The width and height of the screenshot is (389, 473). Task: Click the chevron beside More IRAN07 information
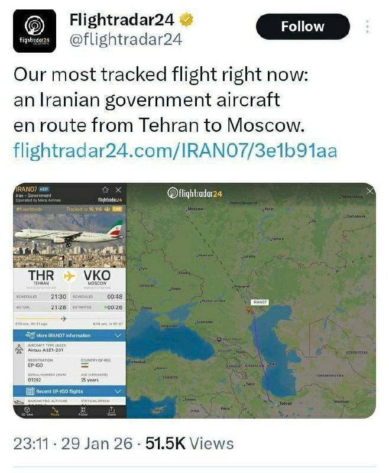coord(117,335)
